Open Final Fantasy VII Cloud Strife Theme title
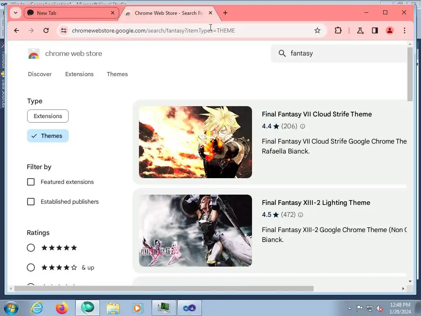 click(317, 114)
